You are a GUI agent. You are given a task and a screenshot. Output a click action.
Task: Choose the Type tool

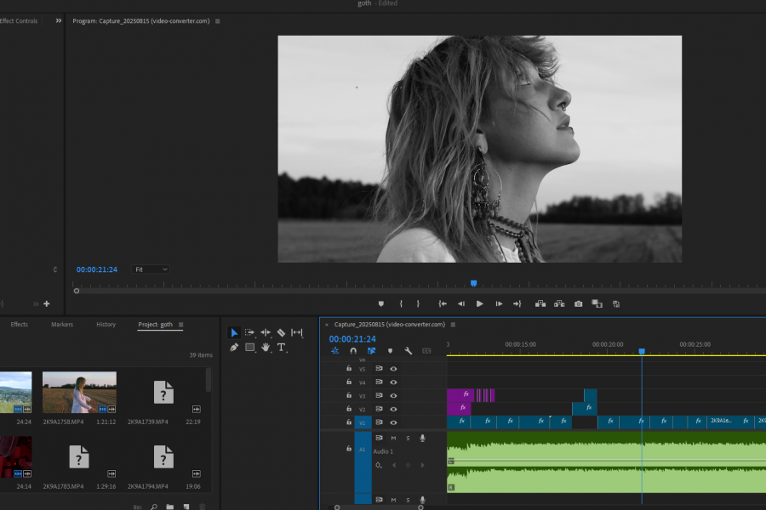[x=281, y=348]
